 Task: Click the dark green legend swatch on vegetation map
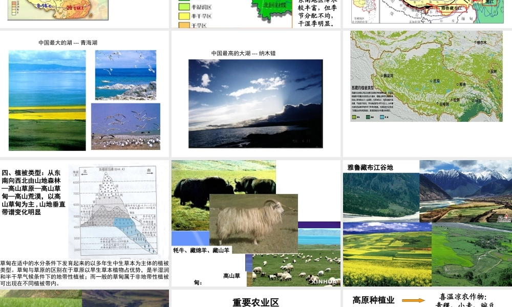(x=368, y=117)
